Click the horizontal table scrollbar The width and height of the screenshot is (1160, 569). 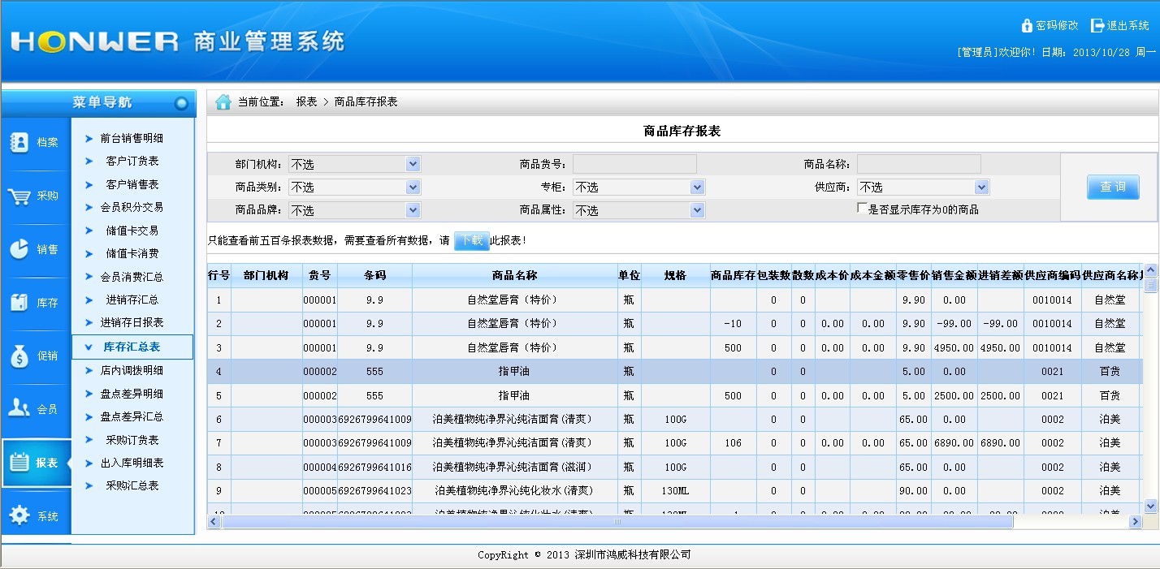(617, 522)
